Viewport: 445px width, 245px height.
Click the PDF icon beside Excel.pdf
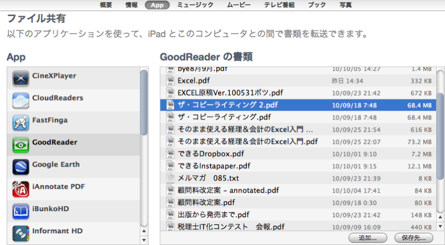(170, 81)
